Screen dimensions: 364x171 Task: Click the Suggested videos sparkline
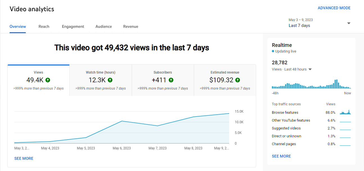(x=345, y=129)
